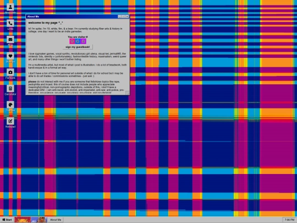This screenshot has height=223, width=297.
Task: Click the 'You are visitor #' text
Action: (x=78, y=37)
